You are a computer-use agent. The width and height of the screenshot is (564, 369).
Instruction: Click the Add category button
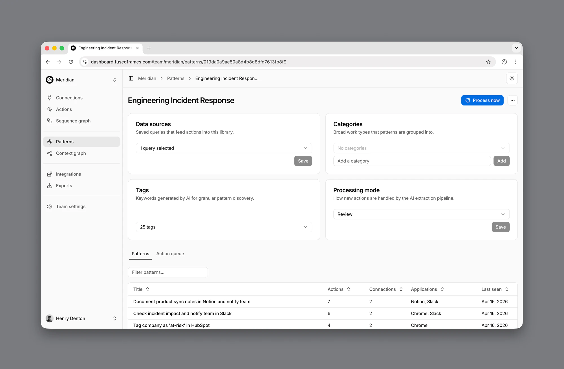click(501, 161)
